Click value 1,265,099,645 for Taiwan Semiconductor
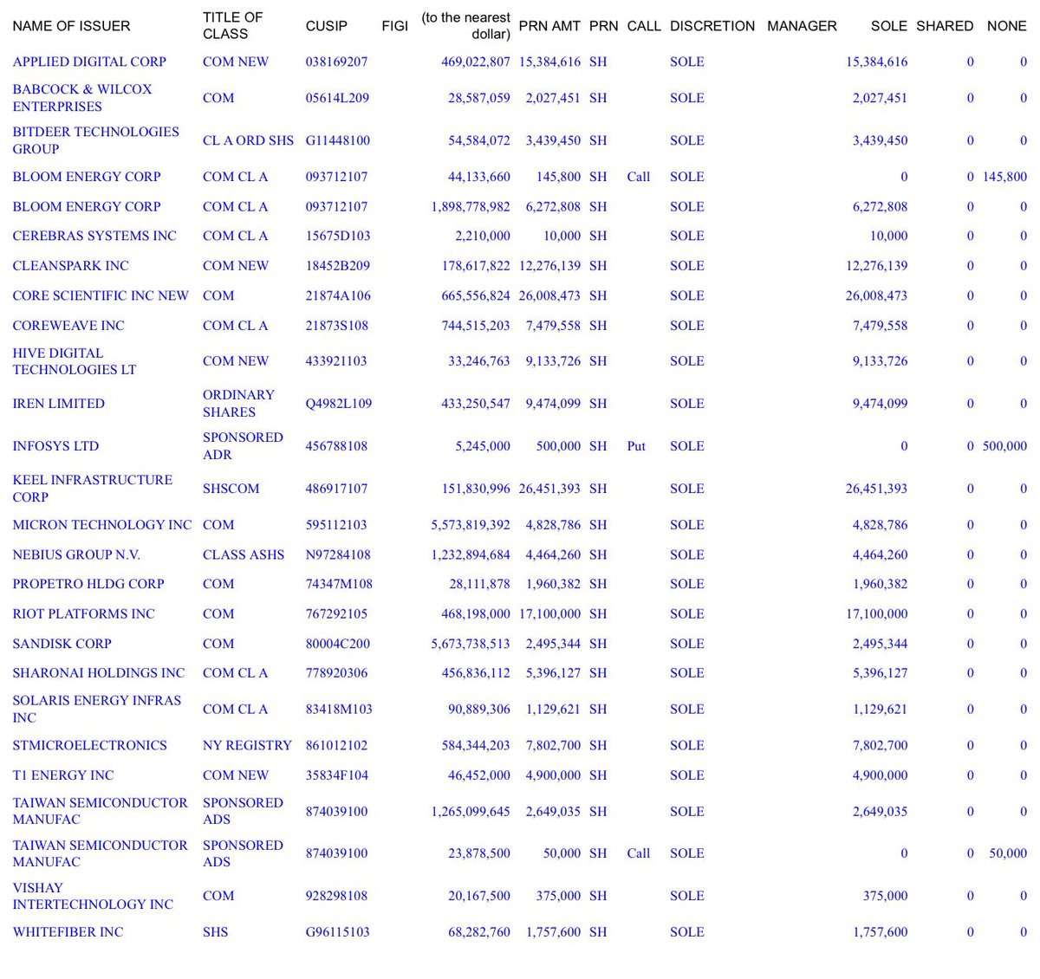1040x979 pixels. tap(471, 812)
